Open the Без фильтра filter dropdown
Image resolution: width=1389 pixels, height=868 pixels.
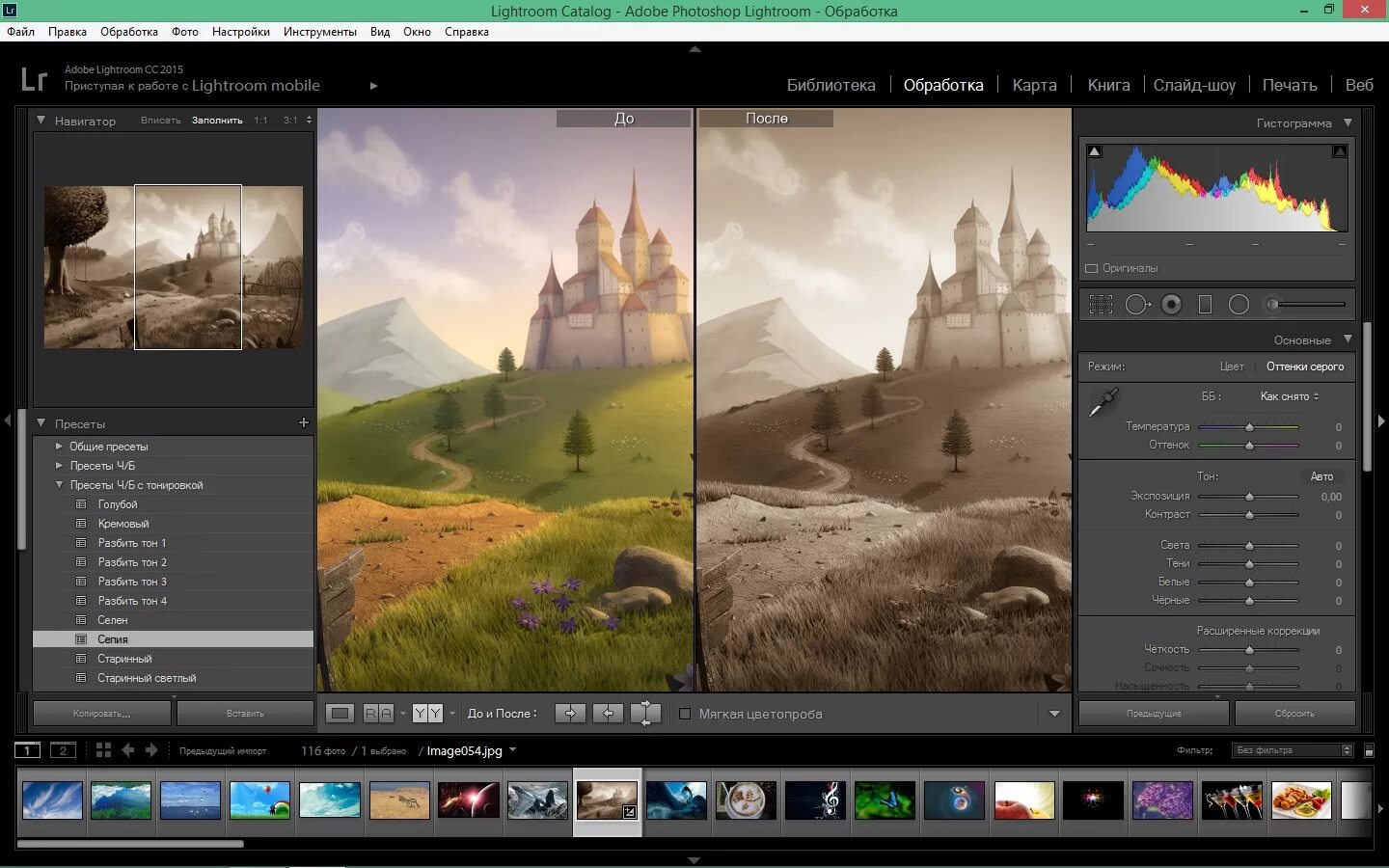pyautogui.click(x=1294, y=750)
